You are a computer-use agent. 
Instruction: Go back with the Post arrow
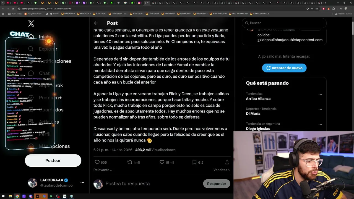[x=96, y=23]
